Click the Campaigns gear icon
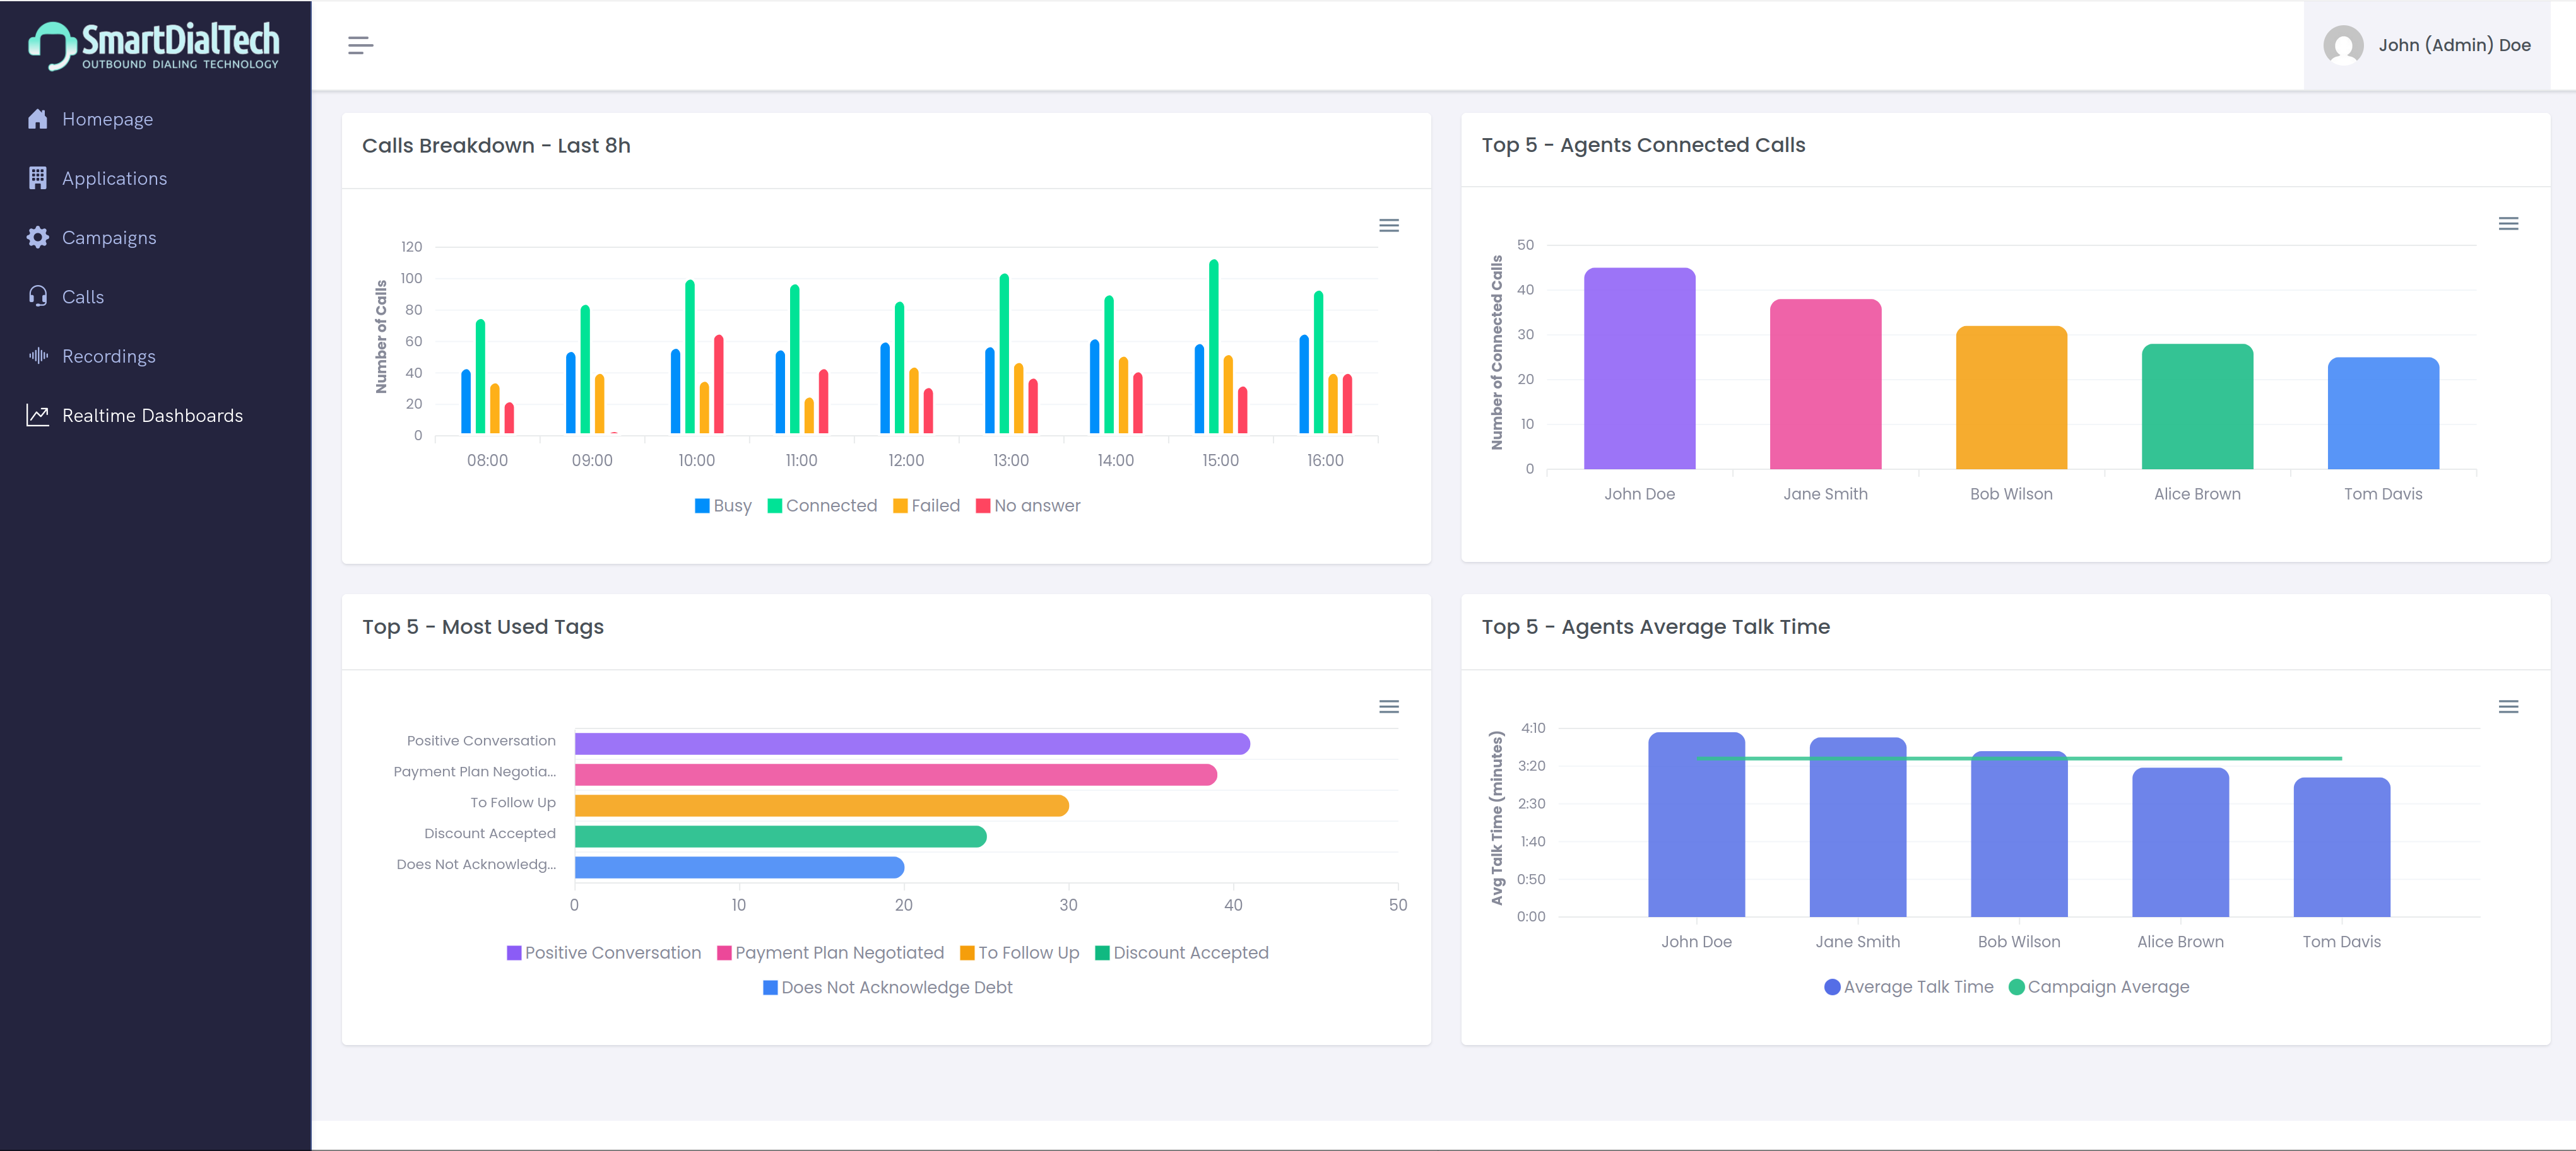 point(38,237)
